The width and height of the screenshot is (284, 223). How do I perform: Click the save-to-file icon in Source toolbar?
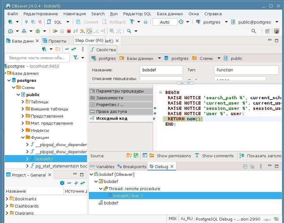(x=136, y=156)
